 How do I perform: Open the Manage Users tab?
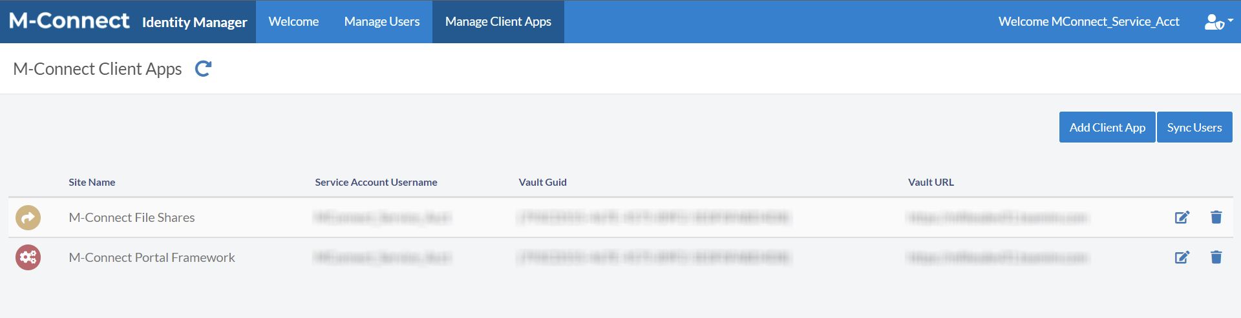382,22
